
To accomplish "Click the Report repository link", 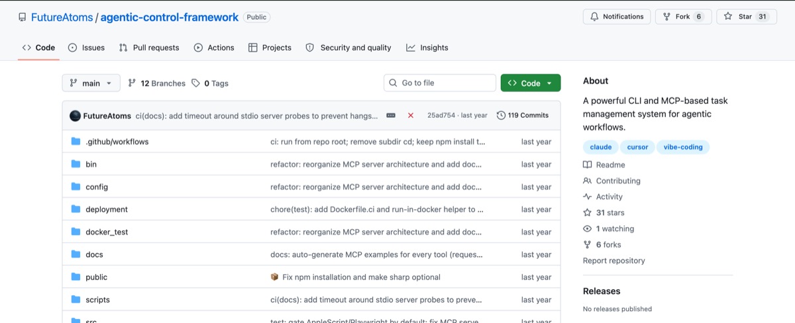I will click(614, 260).
